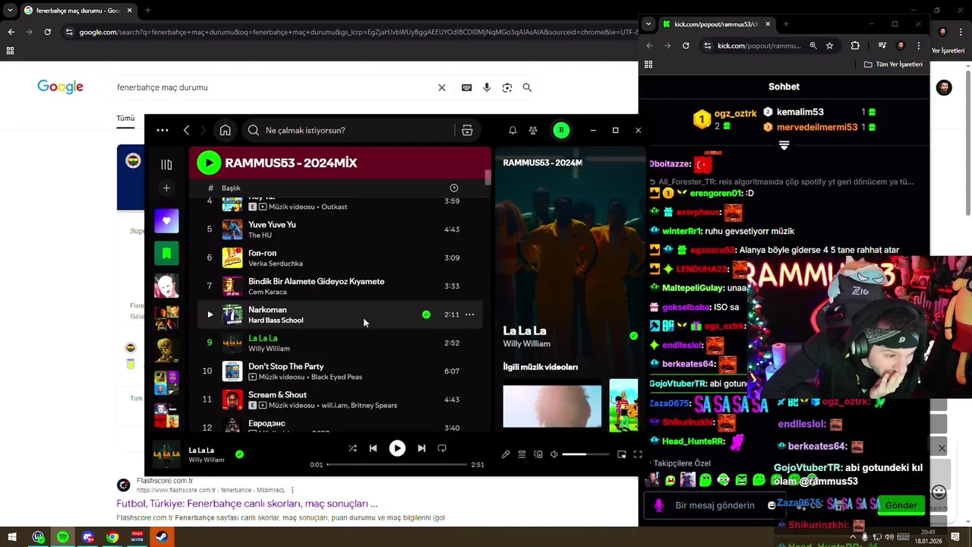Open artist Verka Serduchka link
This screenshot has width=972, height=547.
(275, 264)
